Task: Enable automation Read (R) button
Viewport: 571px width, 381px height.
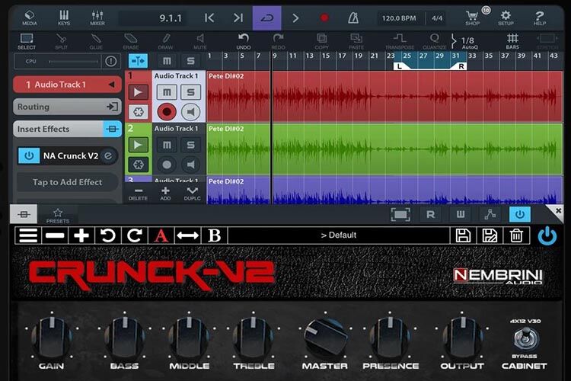Action: (x=430, y=214)
